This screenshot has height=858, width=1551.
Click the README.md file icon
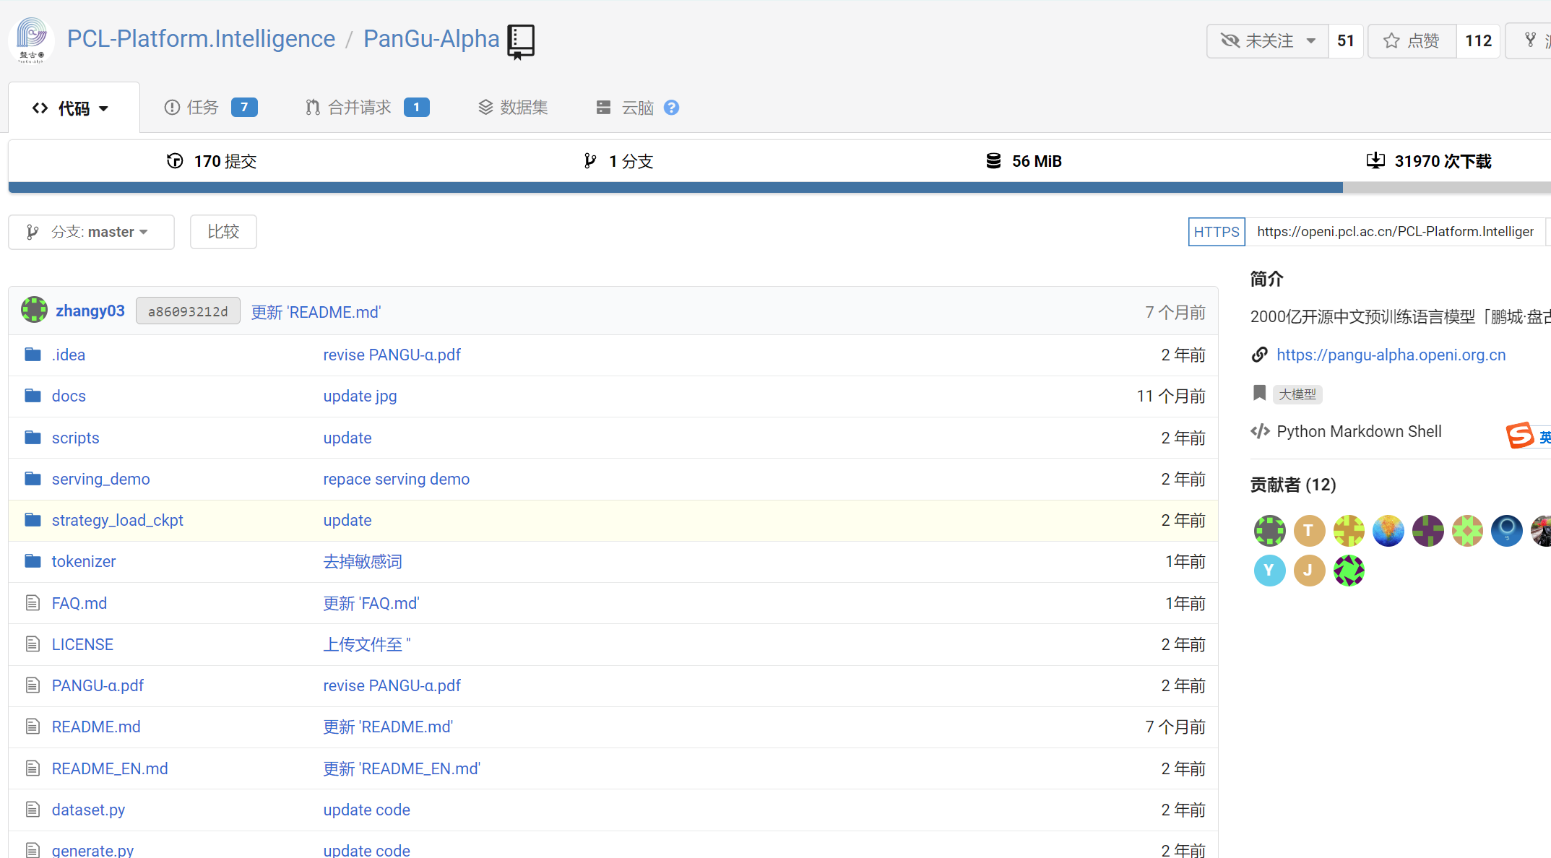tap(33, 727)
